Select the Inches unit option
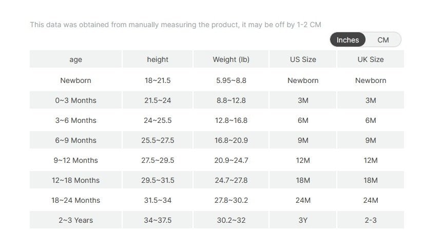This screenshot has height=233, width=441. pos(348,40)
